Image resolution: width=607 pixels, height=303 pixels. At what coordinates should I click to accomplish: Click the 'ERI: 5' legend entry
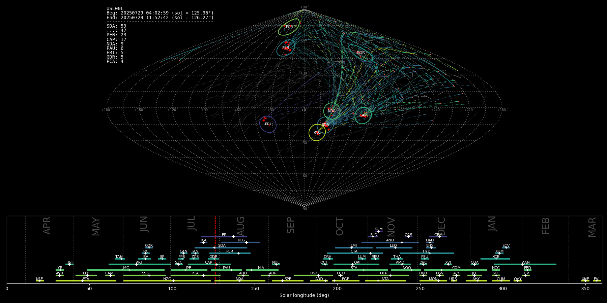pos(115,53)
